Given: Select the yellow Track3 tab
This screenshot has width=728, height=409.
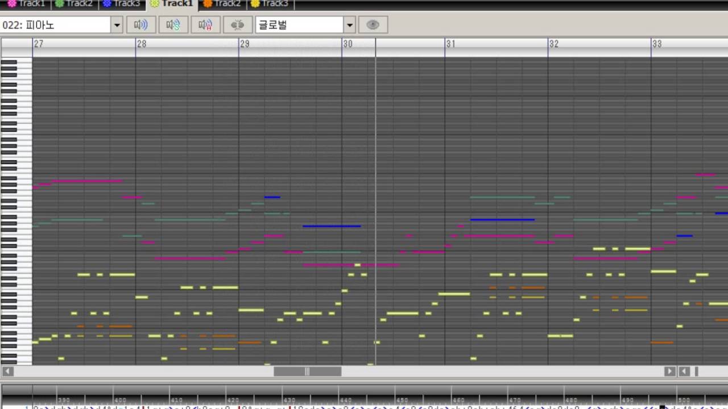Looking at the screenshot, I should pyautogui.click(x=270, y=4).
